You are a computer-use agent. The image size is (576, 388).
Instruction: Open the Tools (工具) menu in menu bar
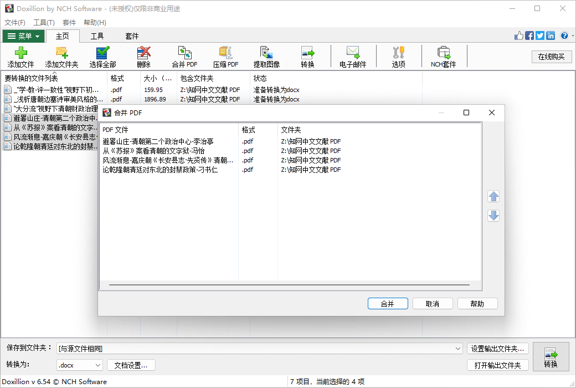coord(44,22)
